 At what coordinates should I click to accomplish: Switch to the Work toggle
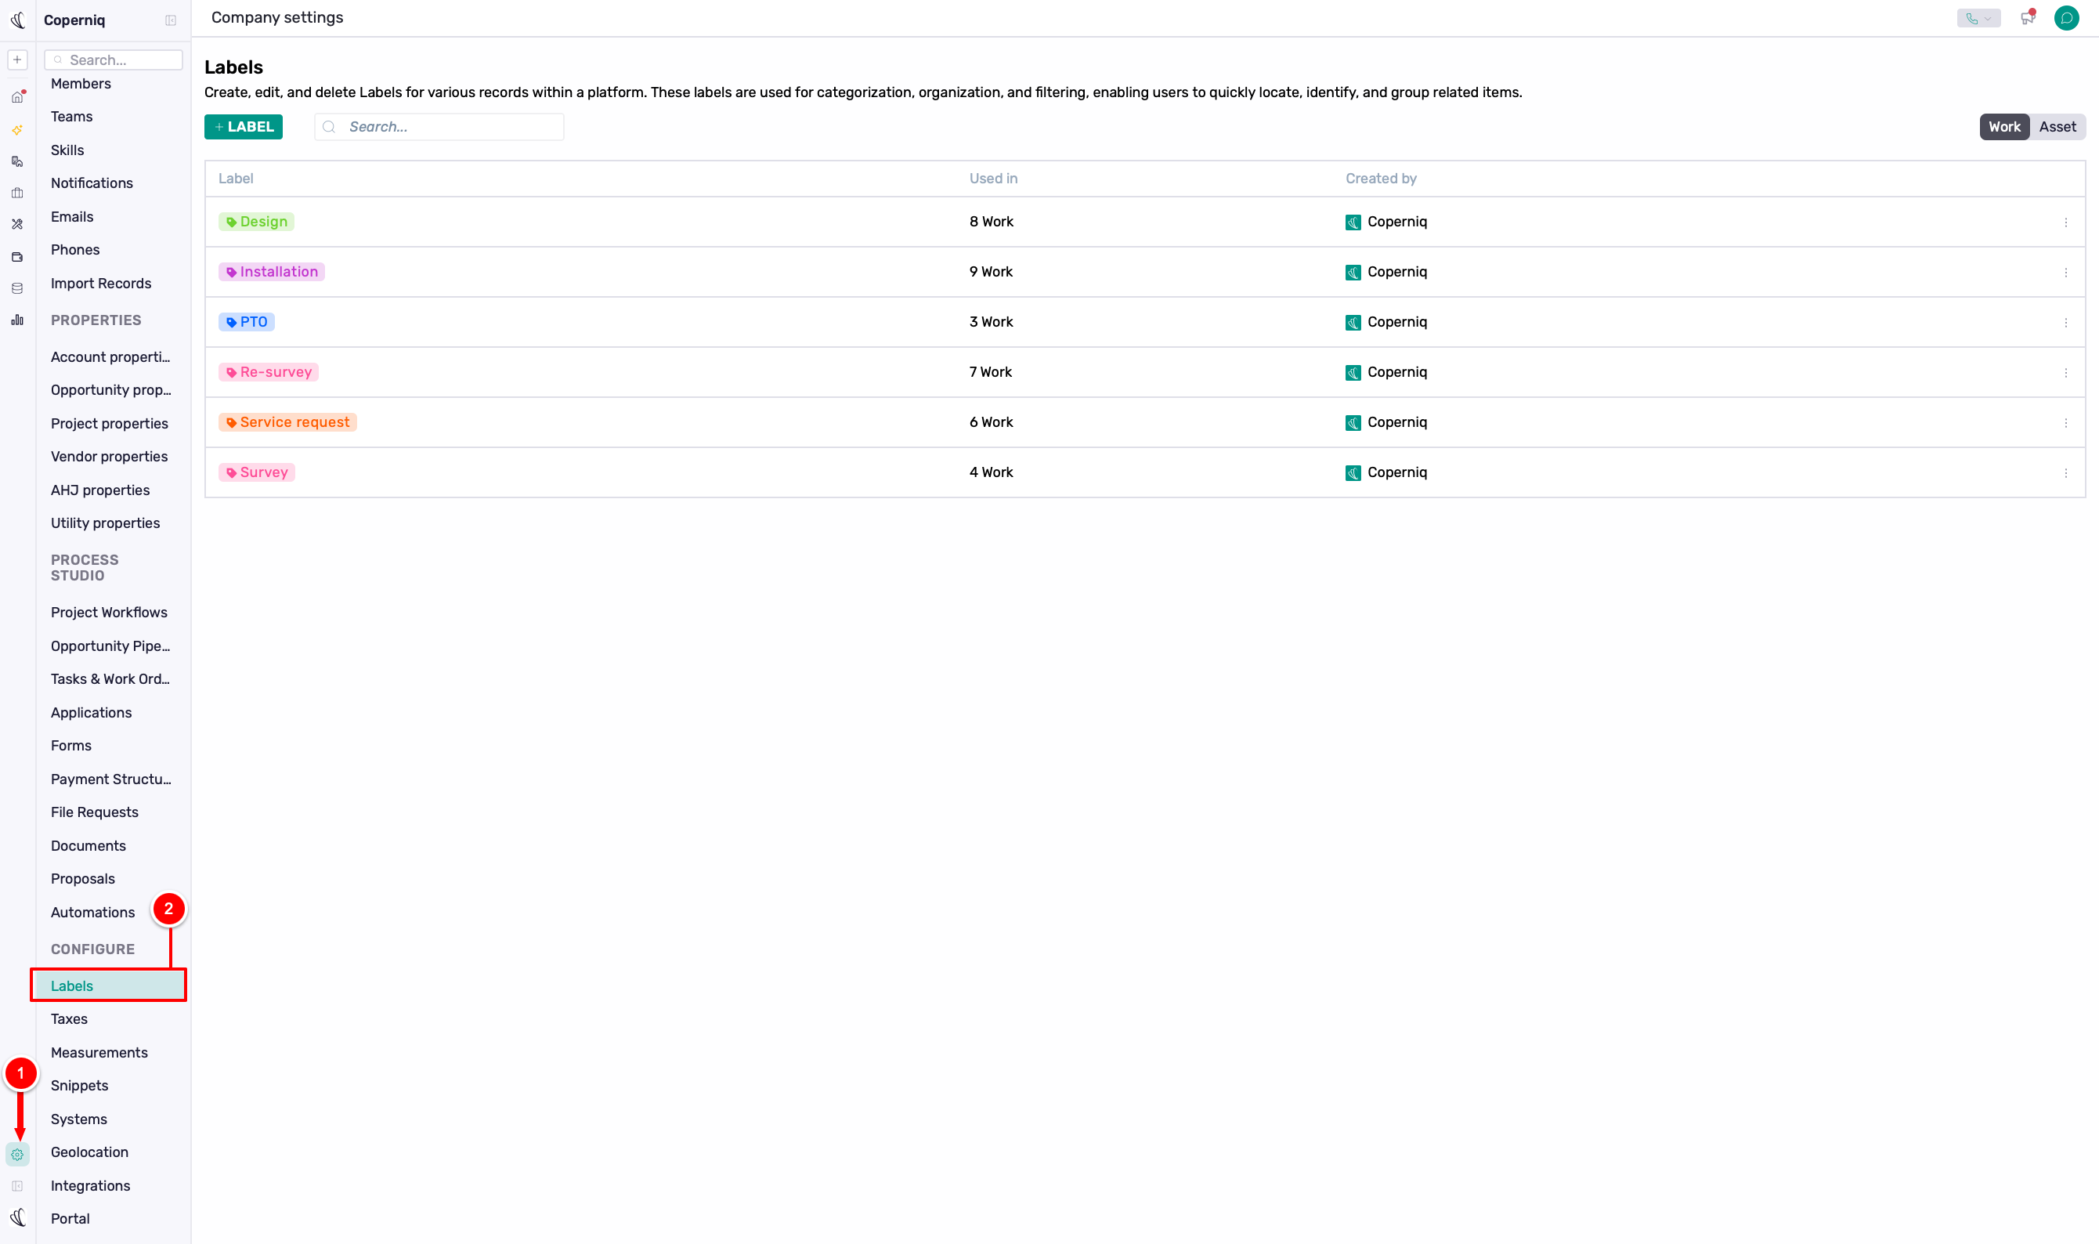[2004, 127]
